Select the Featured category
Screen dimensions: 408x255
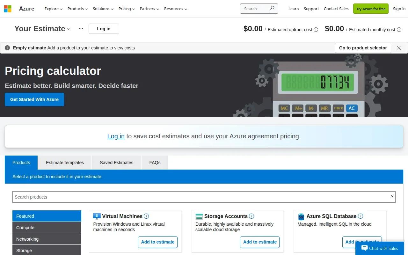pos(47,216)
